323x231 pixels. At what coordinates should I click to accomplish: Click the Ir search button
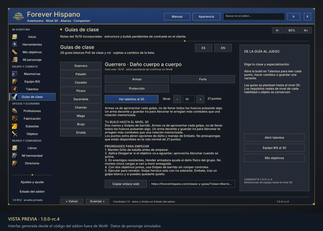294,16
